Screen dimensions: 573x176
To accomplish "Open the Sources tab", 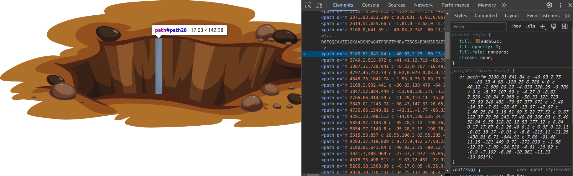I will 396,5.
